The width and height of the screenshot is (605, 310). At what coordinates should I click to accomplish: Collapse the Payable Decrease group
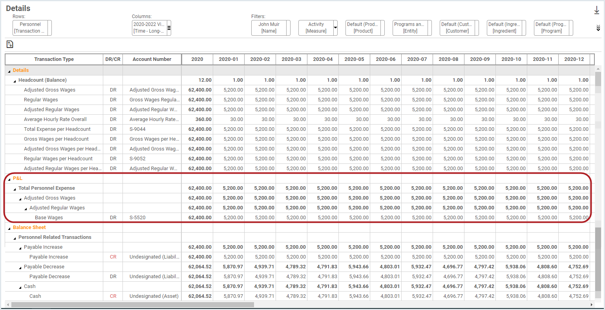click(x=20, y=267)
